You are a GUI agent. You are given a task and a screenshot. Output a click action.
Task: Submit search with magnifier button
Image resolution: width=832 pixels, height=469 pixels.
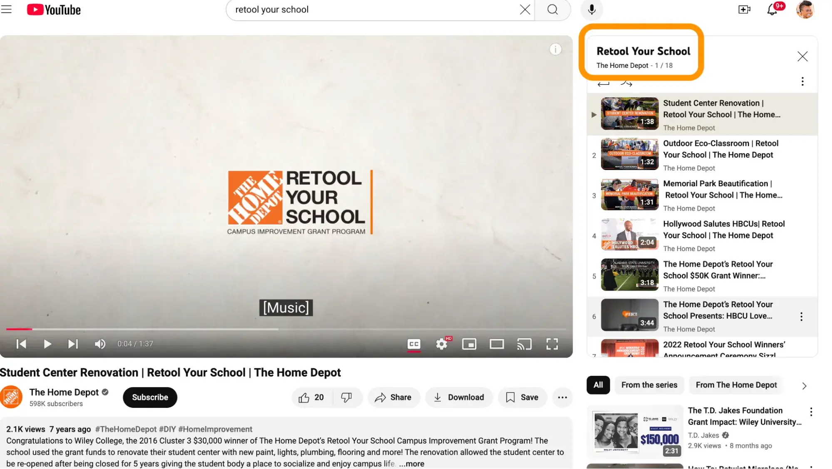[552, 10]
